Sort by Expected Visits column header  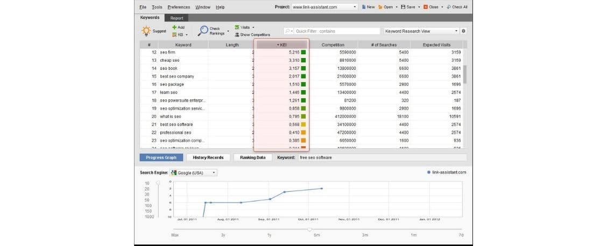(x=436, y=45)
